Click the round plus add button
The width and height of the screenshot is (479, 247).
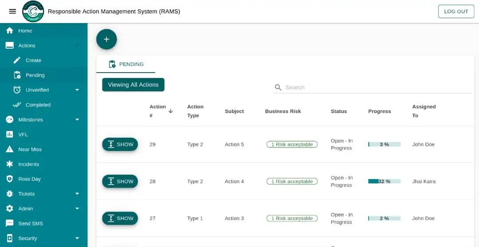coord(106,39)
